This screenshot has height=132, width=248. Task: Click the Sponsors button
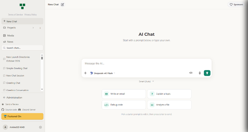(x=236, y=5)
